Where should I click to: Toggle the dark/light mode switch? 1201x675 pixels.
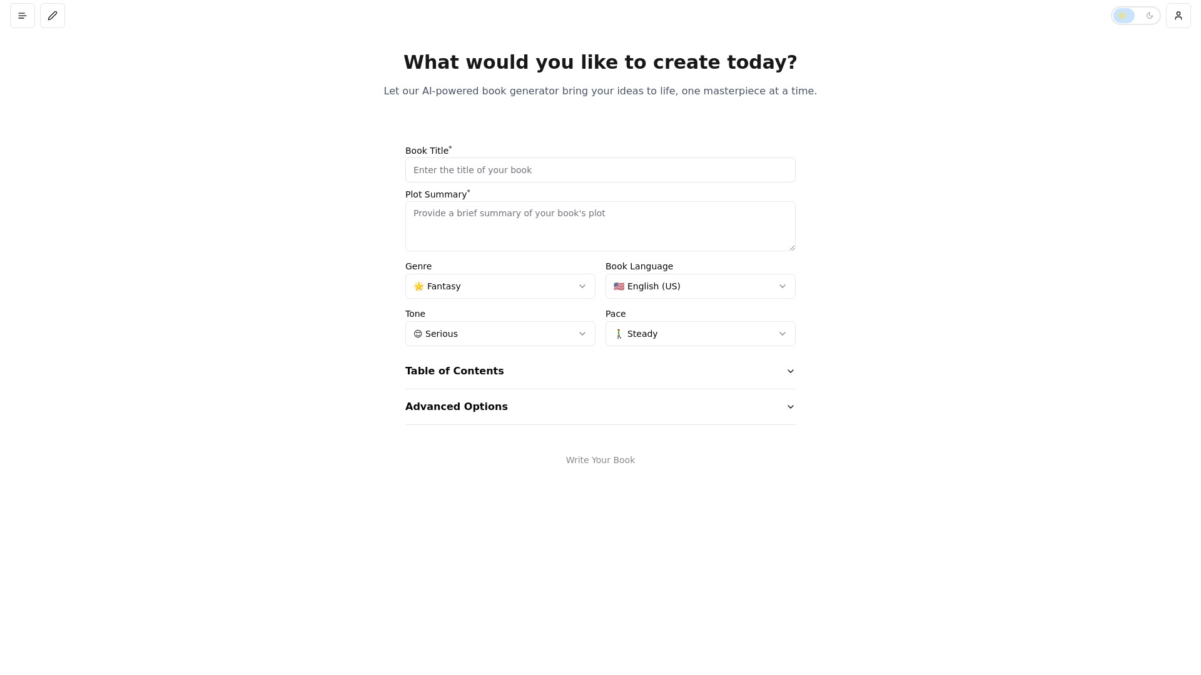1137,15
